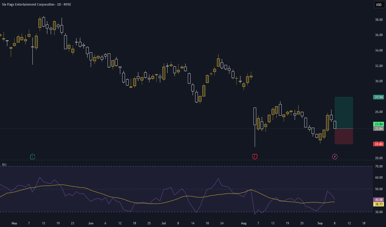Select the red loss zone of the long position

tap(344, 137)
